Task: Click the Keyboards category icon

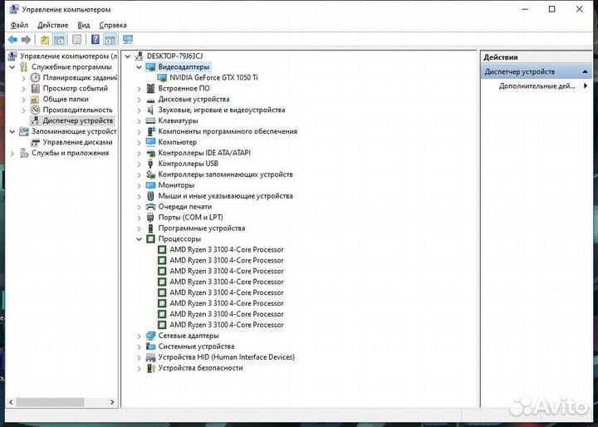Action: tap(150, 120)
